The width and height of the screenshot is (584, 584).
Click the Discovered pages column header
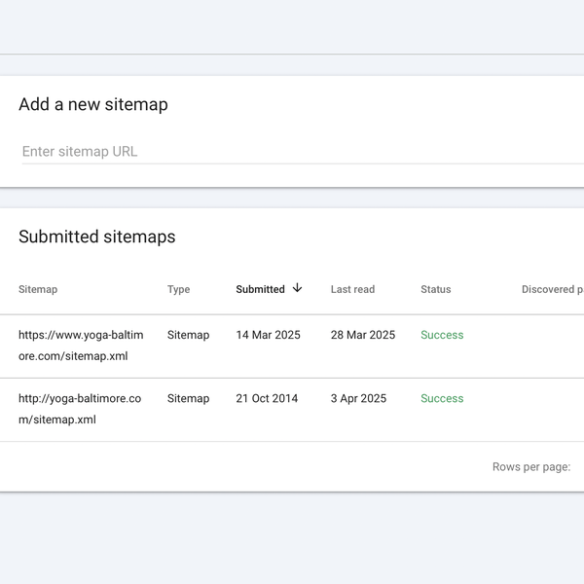click(552, 289)
